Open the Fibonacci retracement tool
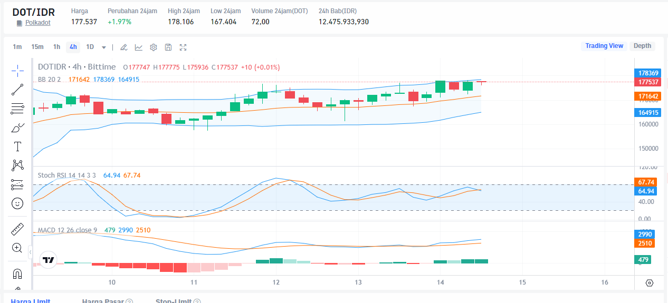 coord(17,109)
